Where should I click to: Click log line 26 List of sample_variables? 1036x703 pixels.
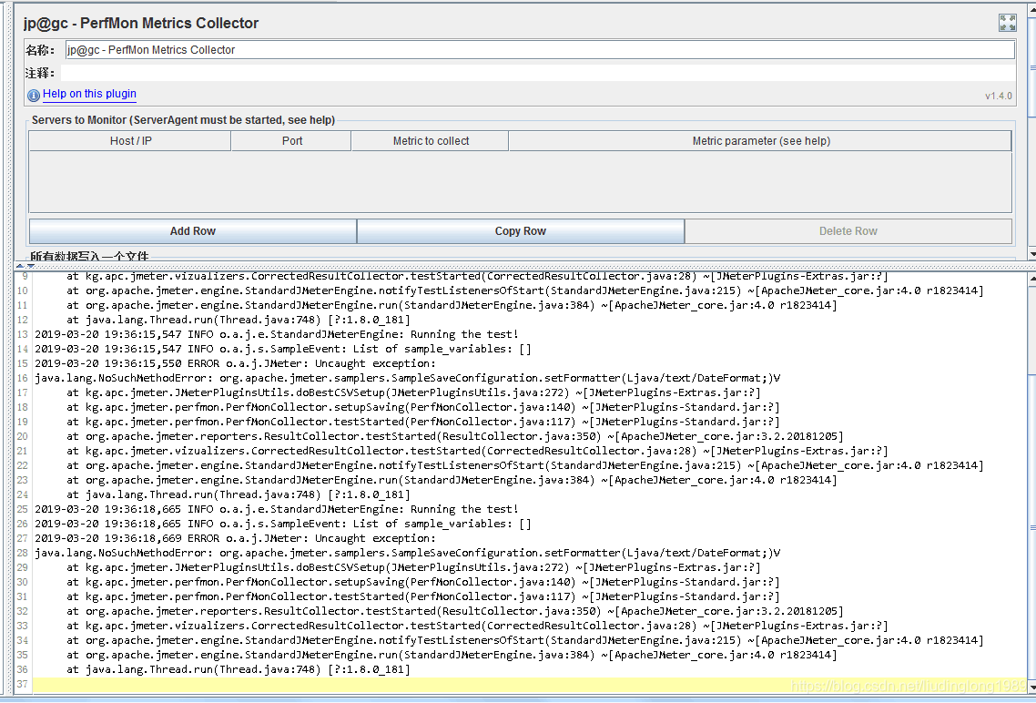[283, 524]
